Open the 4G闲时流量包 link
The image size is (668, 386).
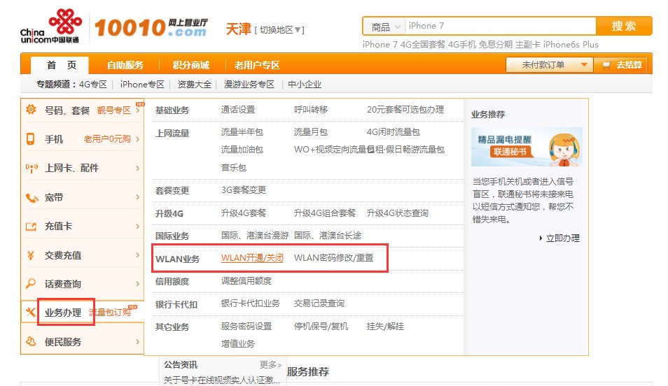394,132
